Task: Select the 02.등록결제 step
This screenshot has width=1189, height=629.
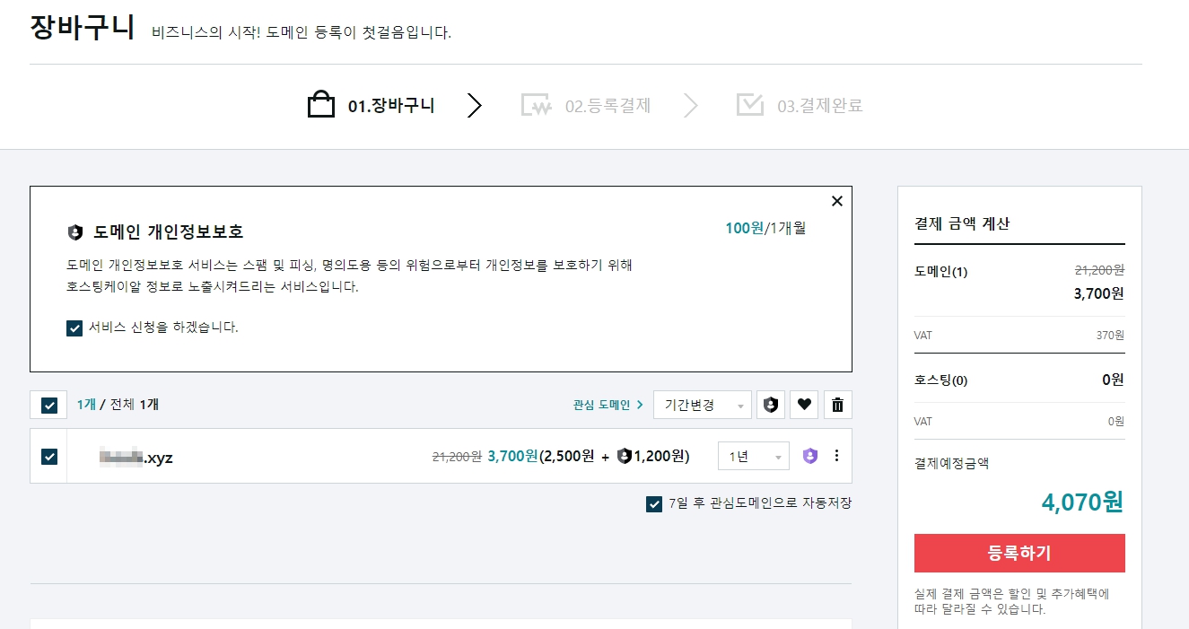Action: [x=585, y=104]
